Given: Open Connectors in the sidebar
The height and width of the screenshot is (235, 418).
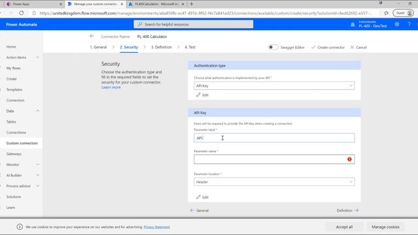Looking at the screenshot, I should 15,100.
